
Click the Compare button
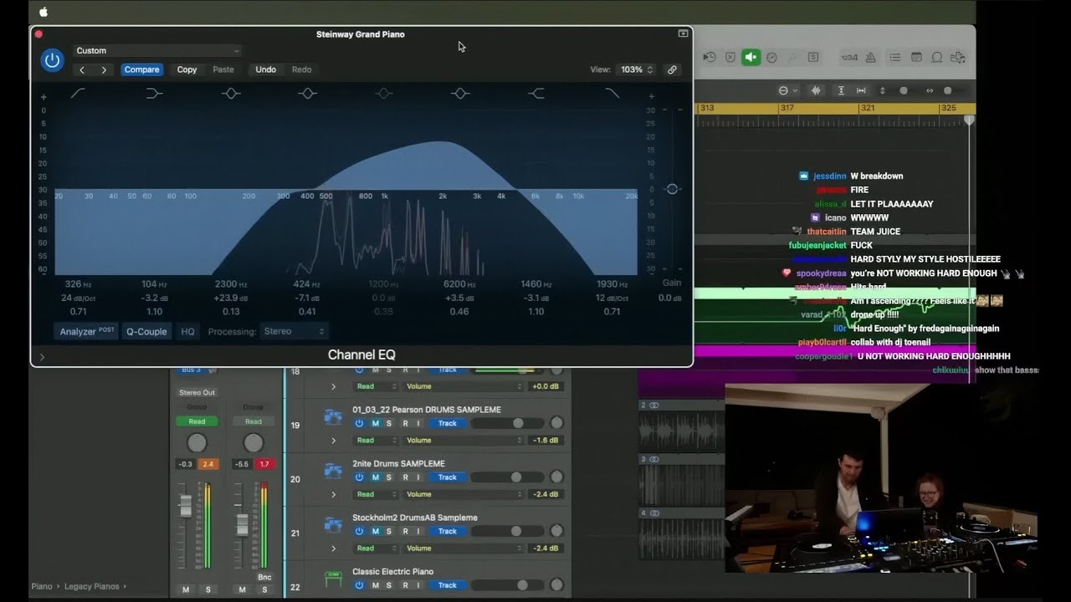(141, 69)
